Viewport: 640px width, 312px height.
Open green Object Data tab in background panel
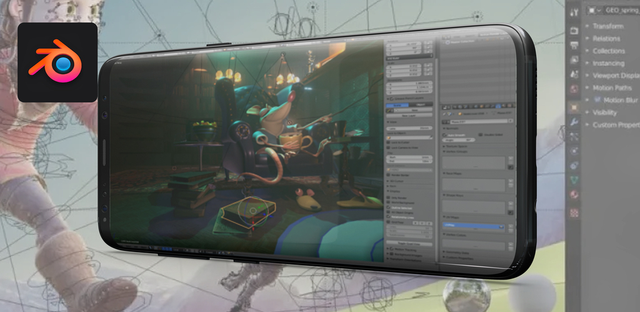pos(574,180)
